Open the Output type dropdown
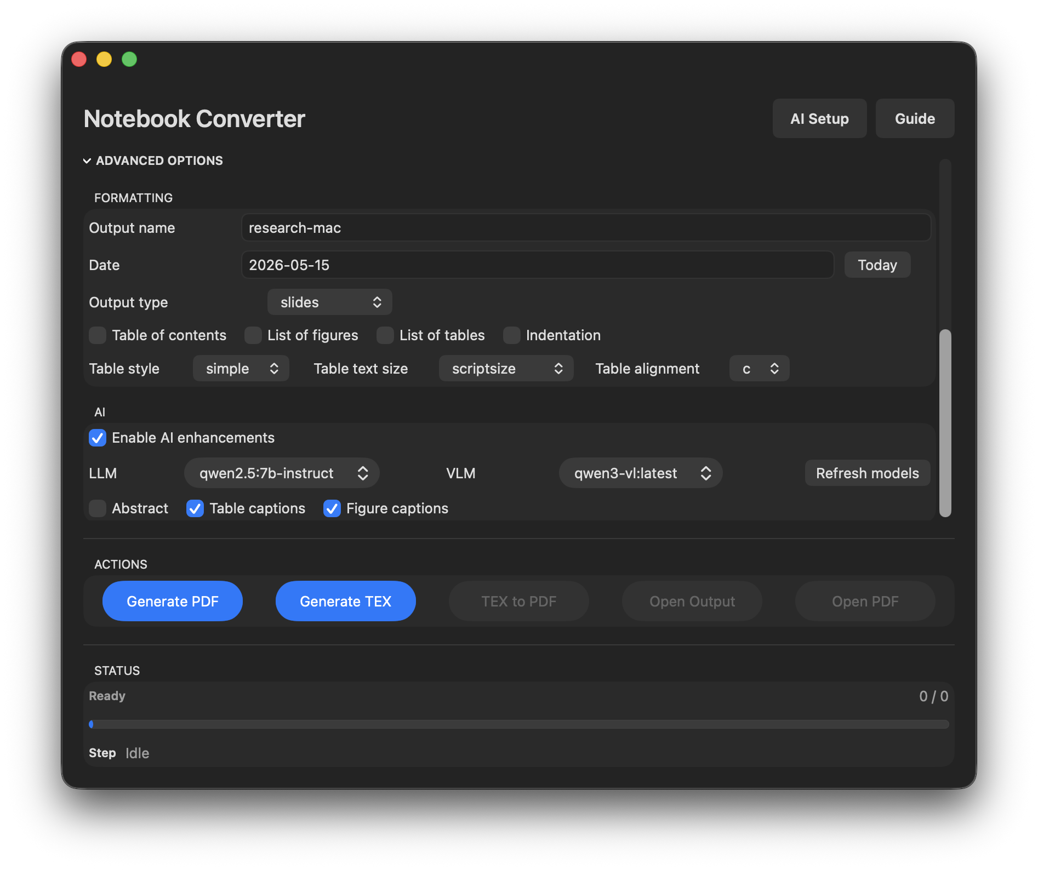This screenshot has width=1038, height=870. pos(330,302)
